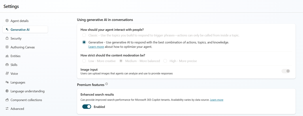Follow Learn more about optimizing agent
Image resolution: width=303 pixels, height=116 pixels.
96,47
